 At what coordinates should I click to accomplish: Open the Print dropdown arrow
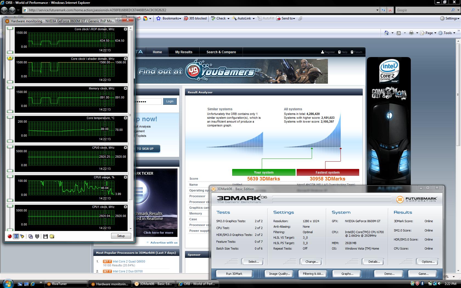point(417,33)
